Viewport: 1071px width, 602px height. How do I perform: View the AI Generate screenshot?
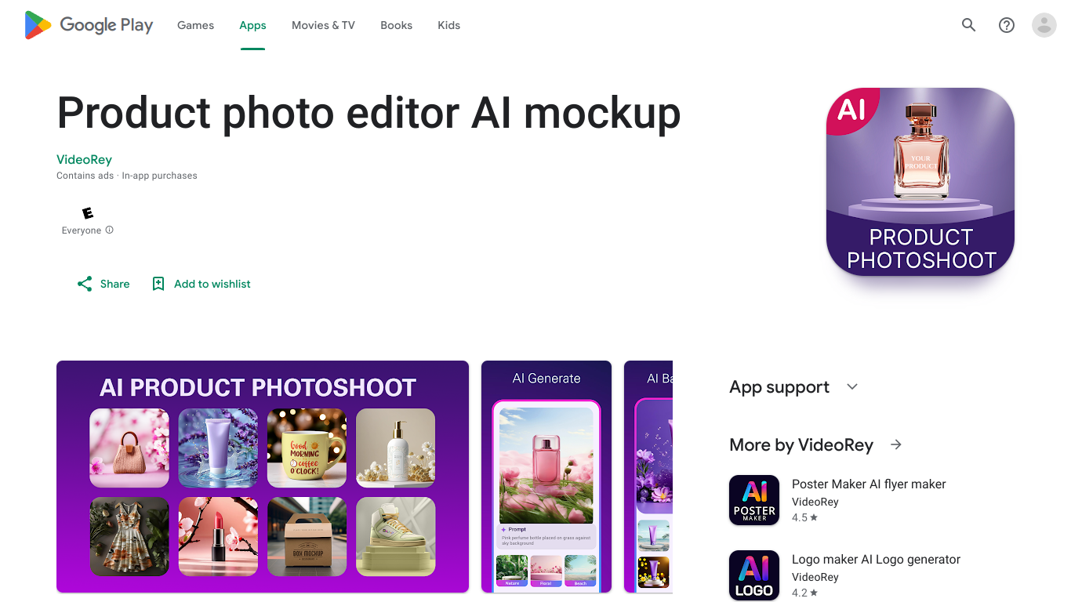pyautogui.click(x=546, y=477)
